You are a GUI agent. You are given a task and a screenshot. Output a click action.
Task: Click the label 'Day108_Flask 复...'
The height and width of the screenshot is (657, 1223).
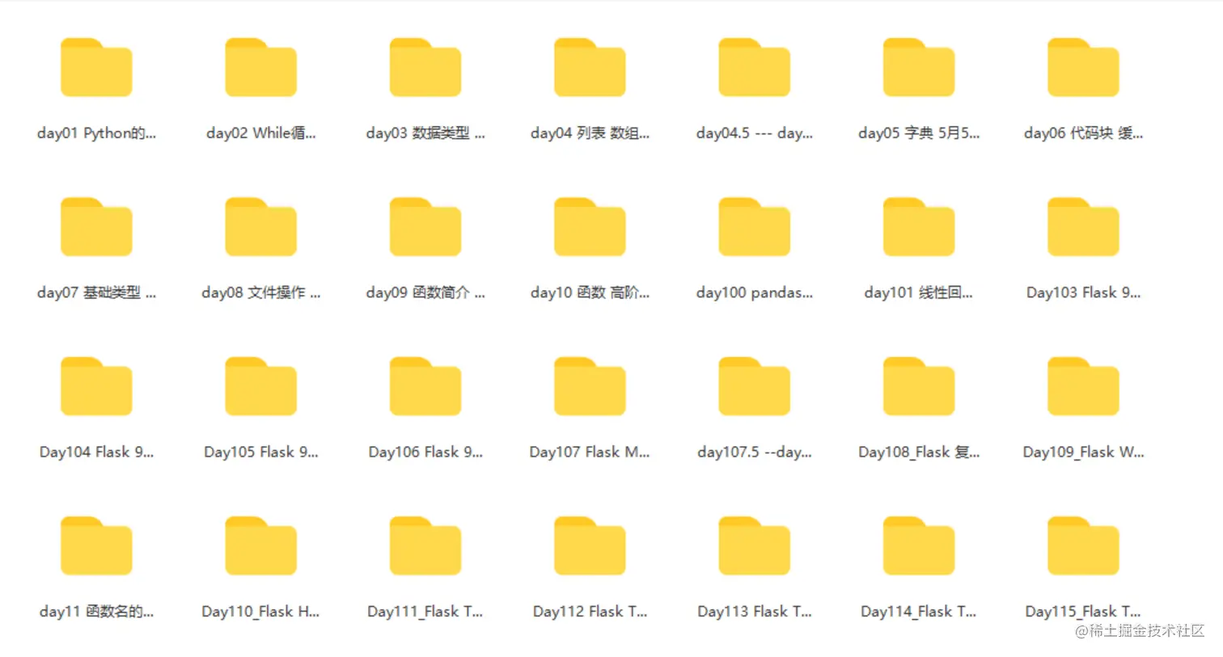(919, 452)
